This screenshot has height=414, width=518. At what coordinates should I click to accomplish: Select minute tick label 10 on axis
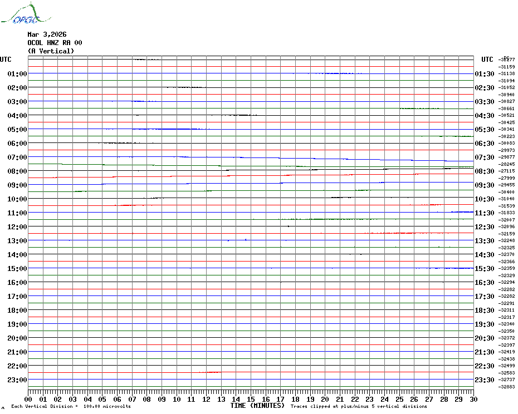(x=177, y=399)
